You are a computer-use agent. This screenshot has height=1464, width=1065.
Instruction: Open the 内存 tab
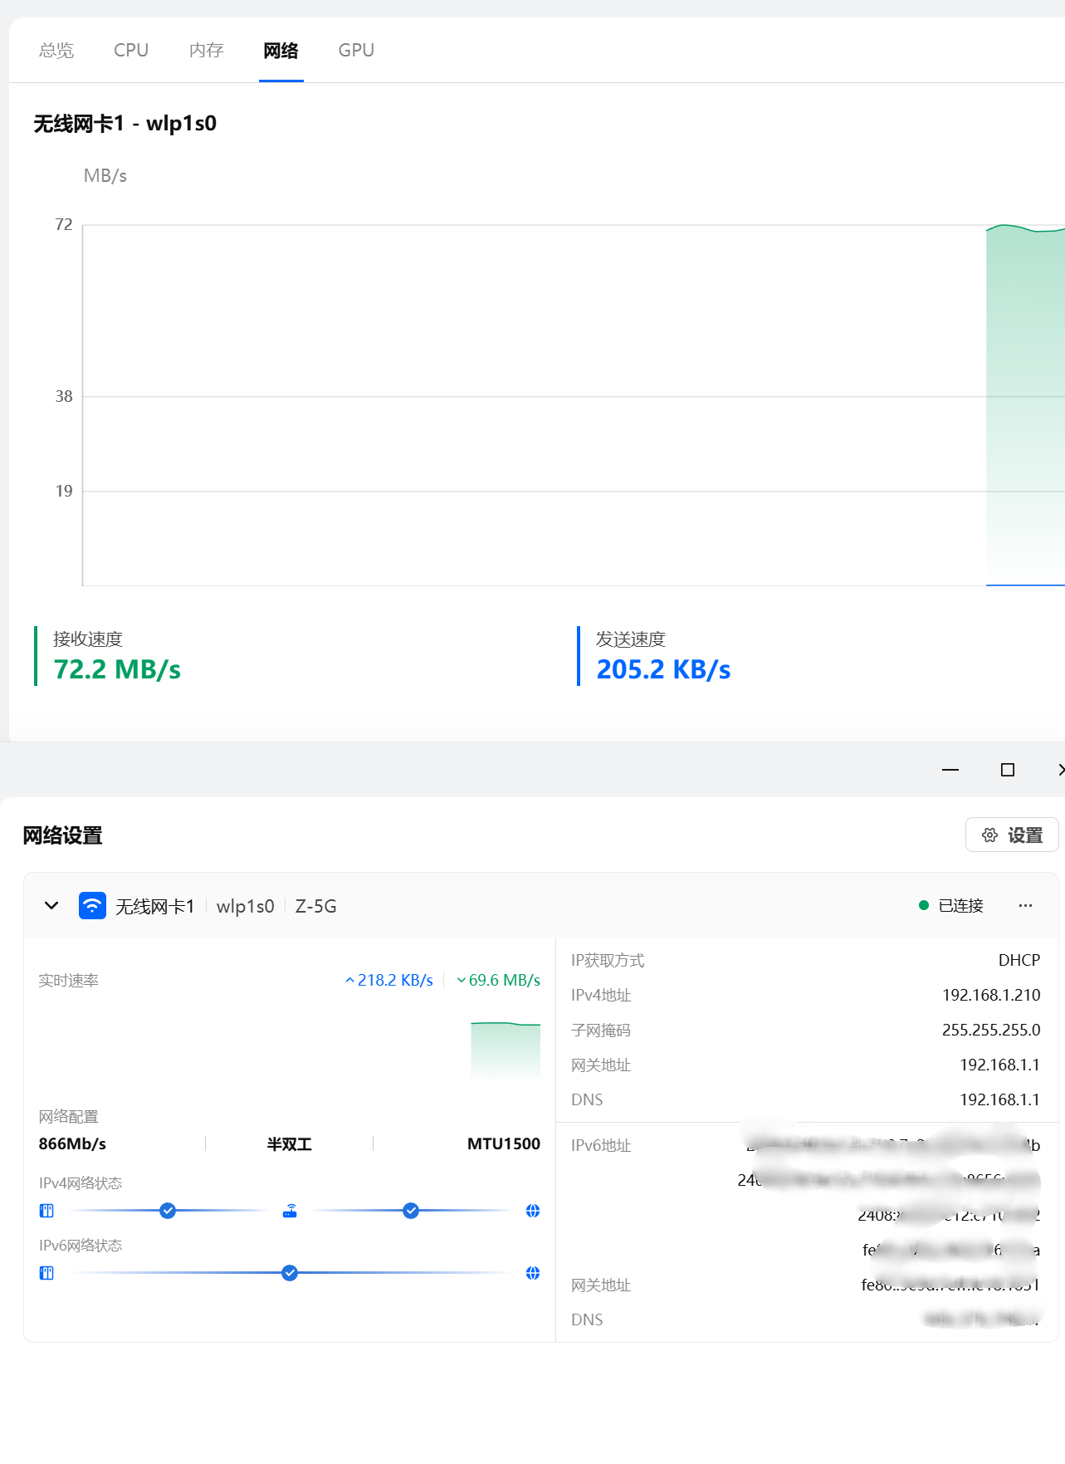206,51
